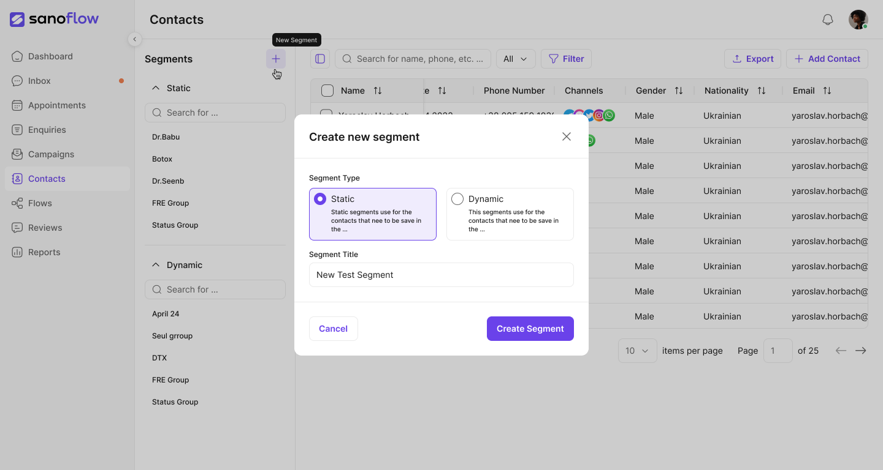Click the WhatsApp channel icon in first row
Image resolution: width=883 pixels, height=470 pixels.
coord(609,115)
